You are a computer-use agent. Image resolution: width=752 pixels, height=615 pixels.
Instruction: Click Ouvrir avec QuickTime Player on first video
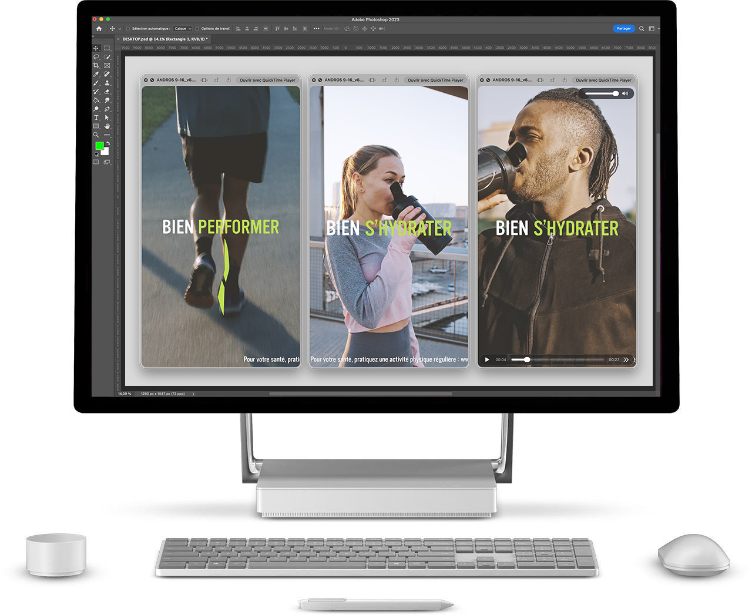click(x=267, y=80)
